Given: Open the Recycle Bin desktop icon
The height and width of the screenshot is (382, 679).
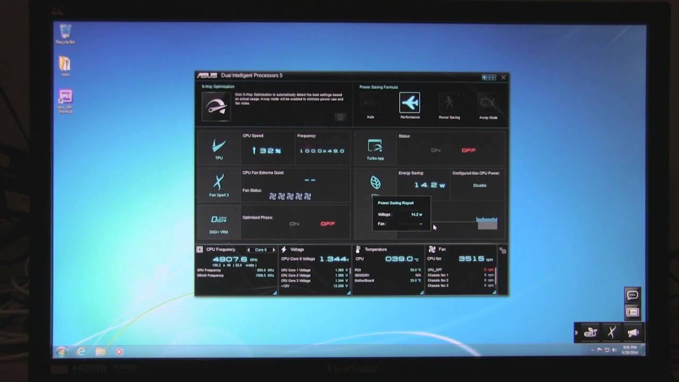Looking at the screenshot, I should [65, 34].
